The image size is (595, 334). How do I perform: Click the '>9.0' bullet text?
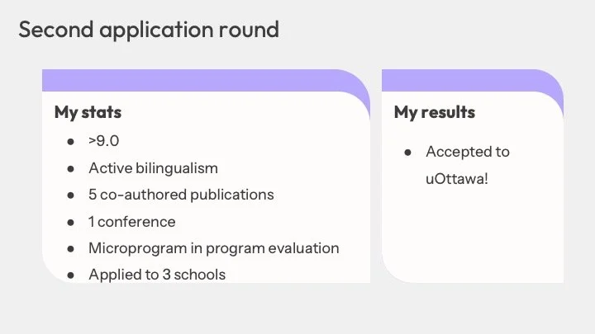pyautogui.click(x=104, y=141)
